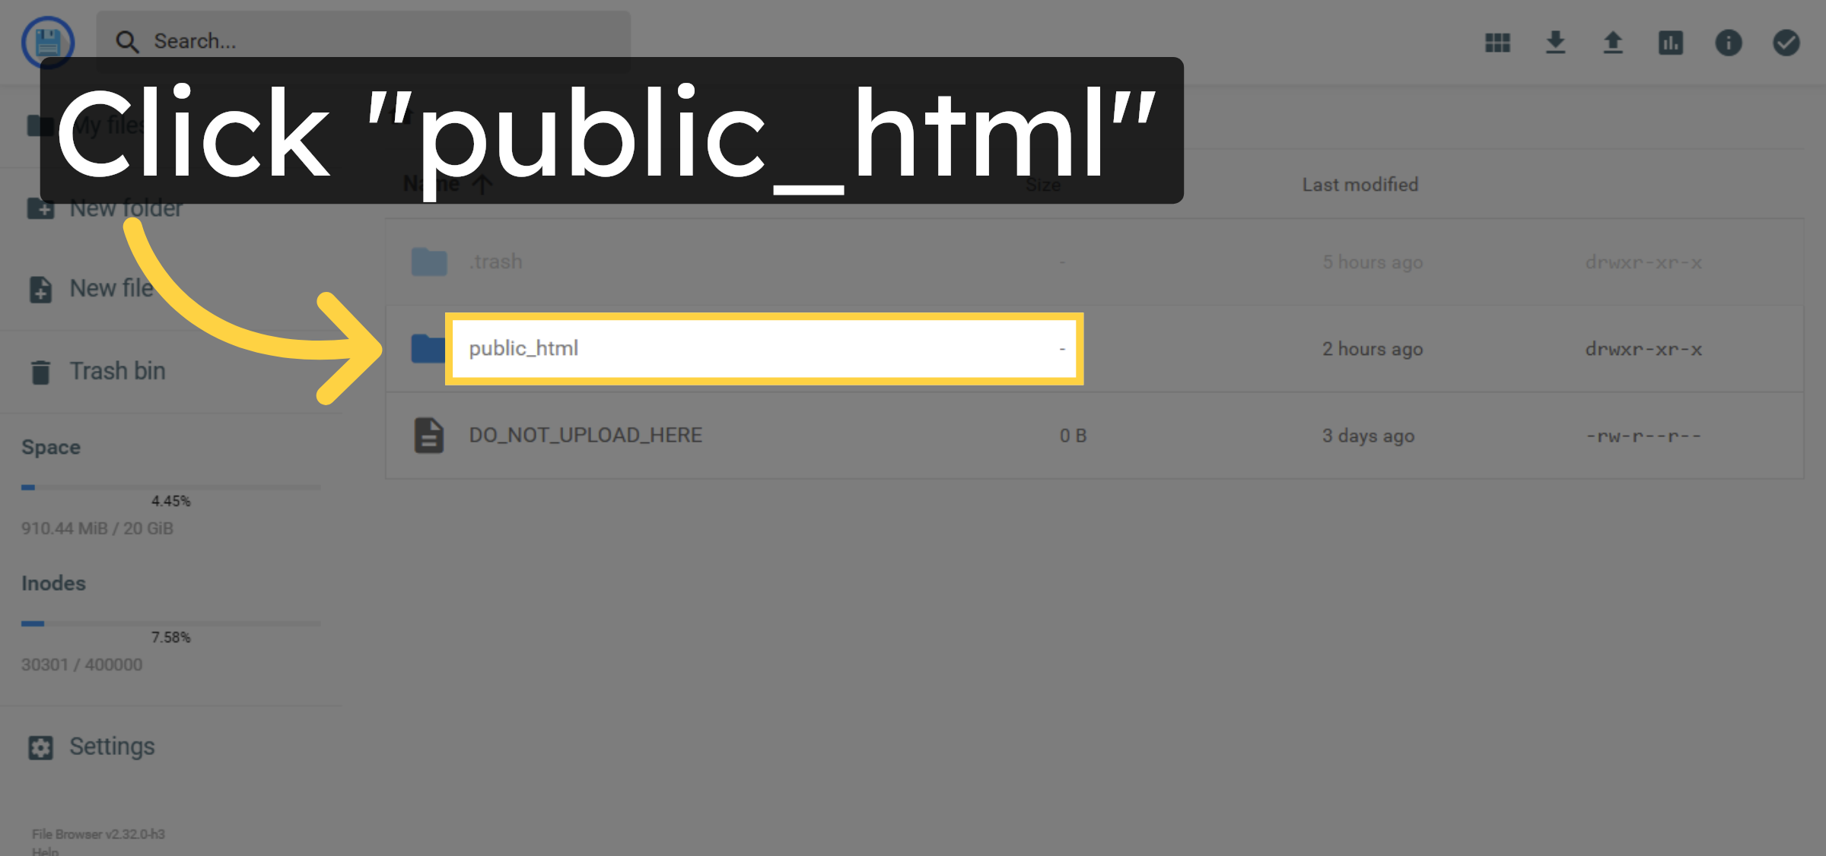Open the download files icon
1826x856 pixels.
point(1554,43)
